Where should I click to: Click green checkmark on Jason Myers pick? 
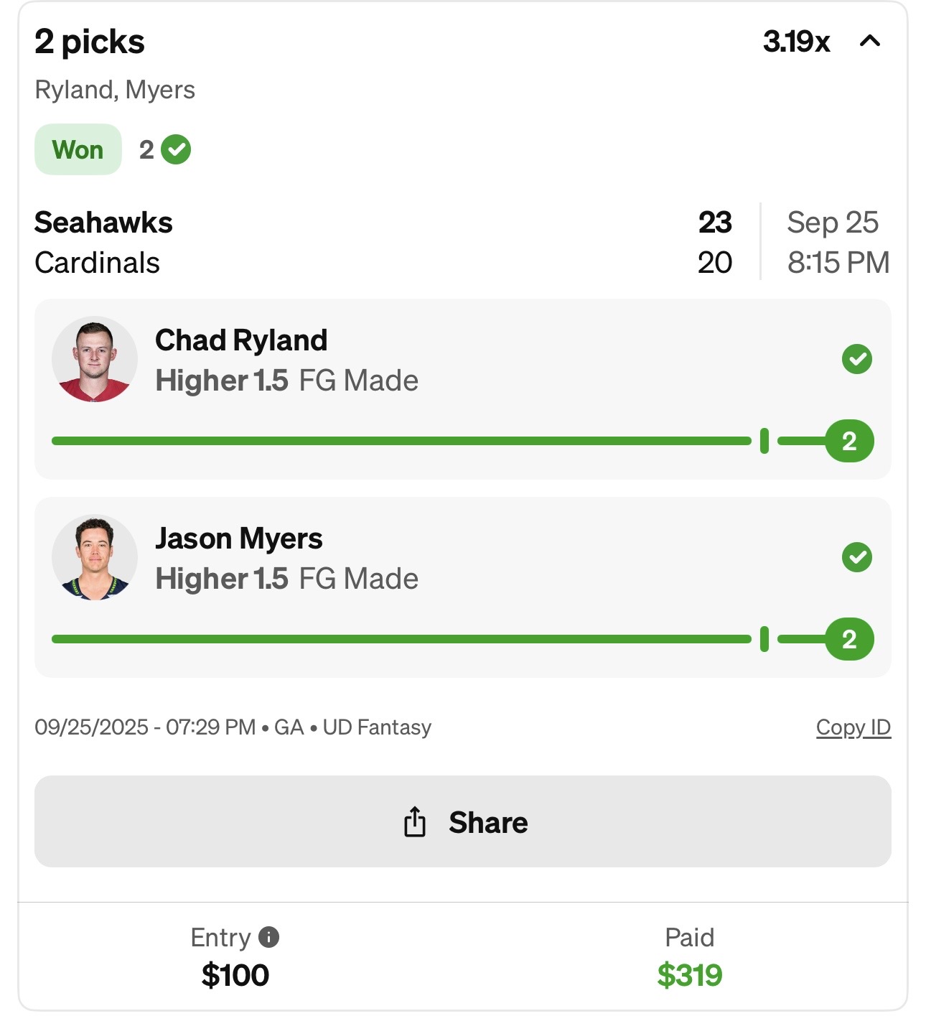point(856,557)
